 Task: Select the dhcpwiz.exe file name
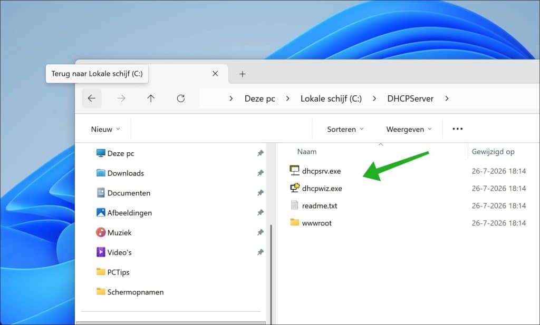[x=322, y=189]
